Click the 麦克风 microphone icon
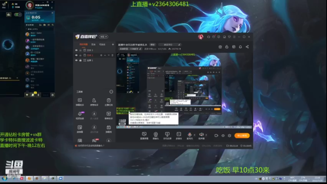 click(190, 135)
